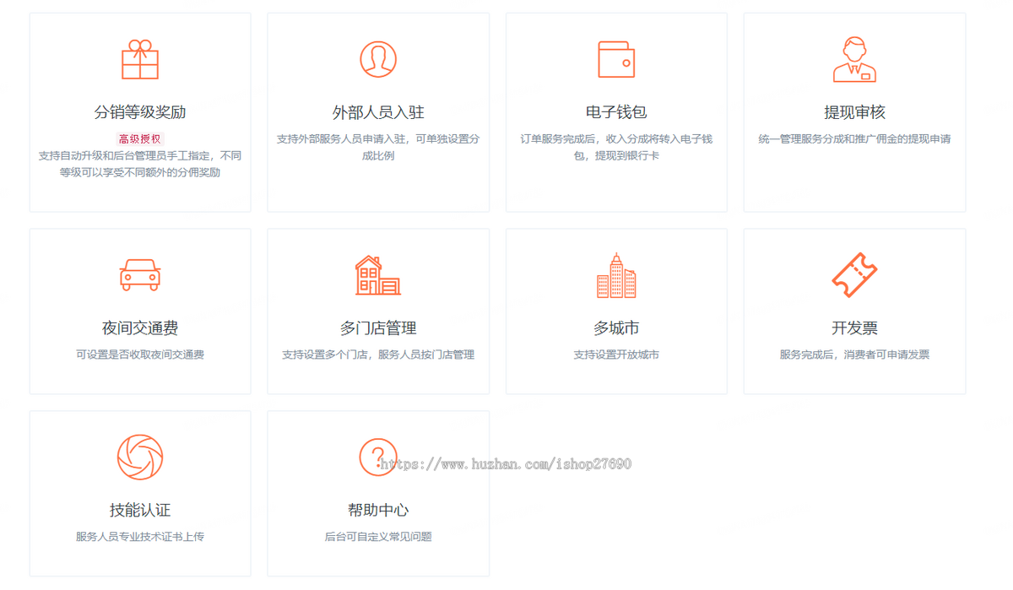Select the 提现审核 title
Viewport: 1013px width, 590px height.
(854, 112)
